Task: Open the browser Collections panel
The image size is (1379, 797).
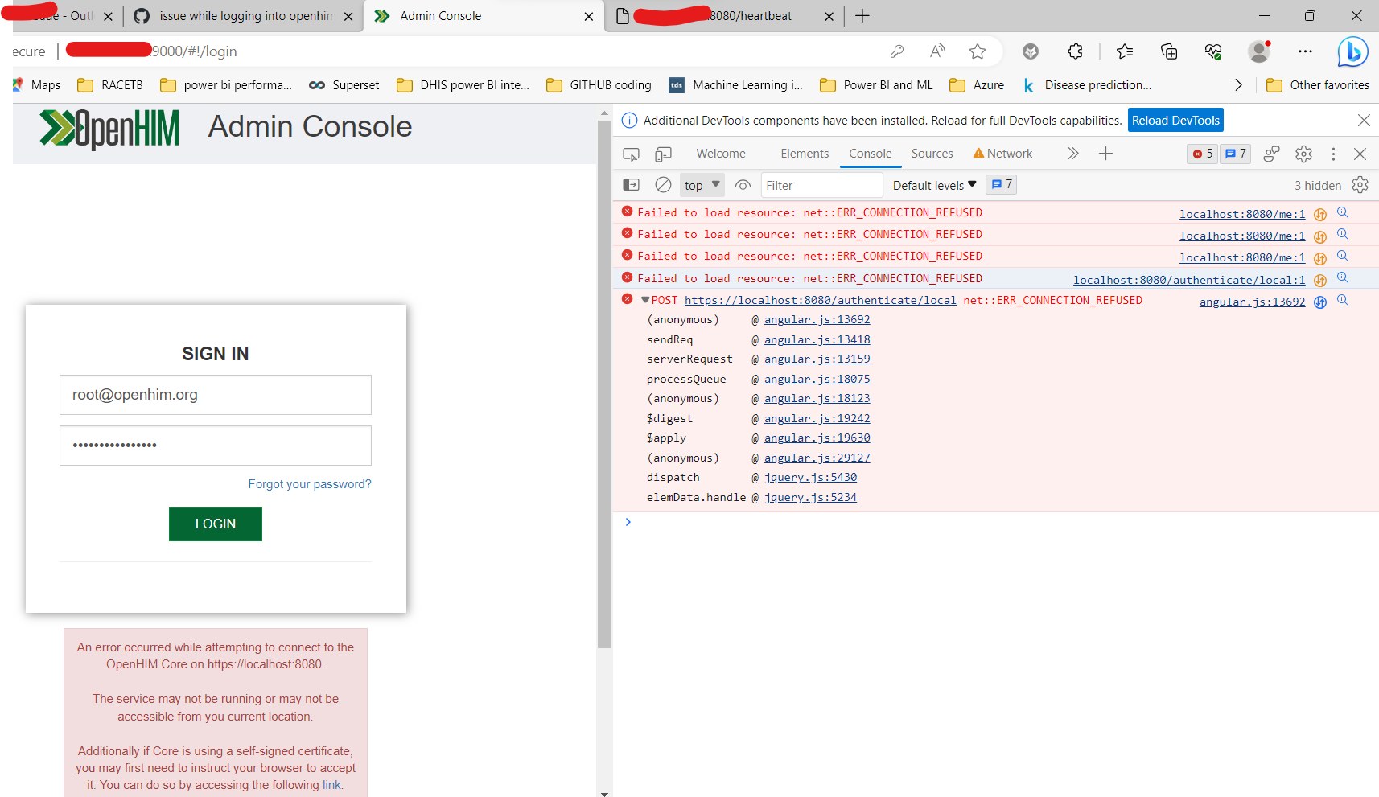Action: tap(1169, 51)
